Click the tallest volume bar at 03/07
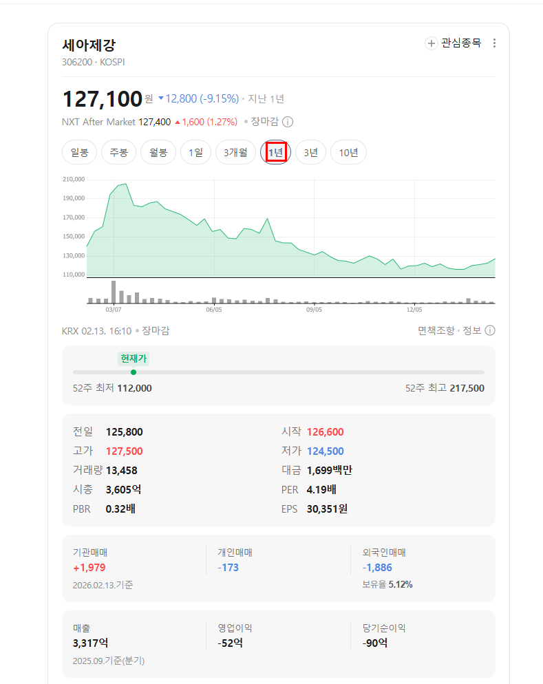This screenshot has height=684, width=543. point(114,292)
